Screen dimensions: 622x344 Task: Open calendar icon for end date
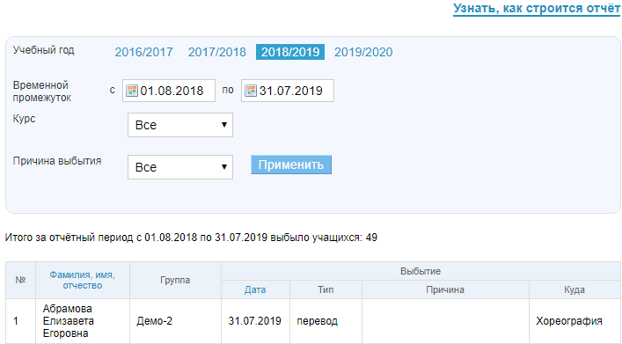point(251,91)
